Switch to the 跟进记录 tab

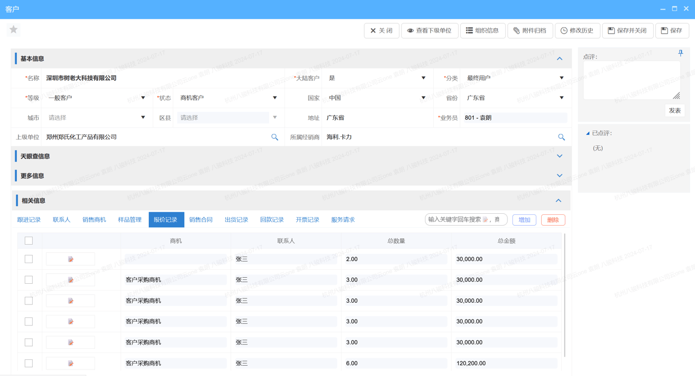(29, 220)
